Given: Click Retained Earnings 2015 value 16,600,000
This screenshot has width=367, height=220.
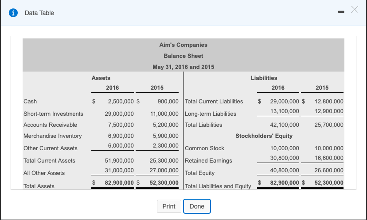Looking at the screenshot, I should pyautogui.click(x=329, y=158).
